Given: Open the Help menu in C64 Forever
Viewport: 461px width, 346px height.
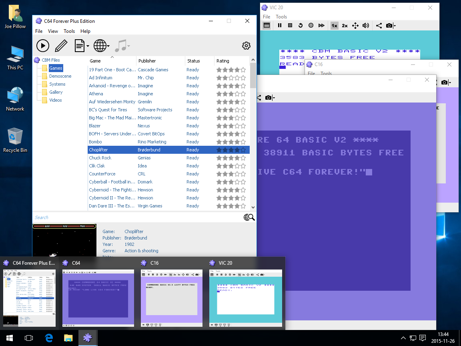Looking at the screenshot, I should click(85, 31).
